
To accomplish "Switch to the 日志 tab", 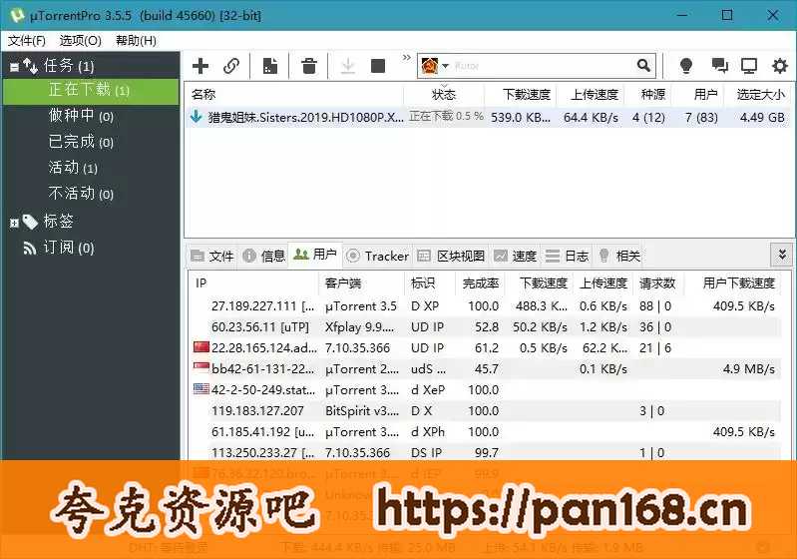I will [567, 256].
